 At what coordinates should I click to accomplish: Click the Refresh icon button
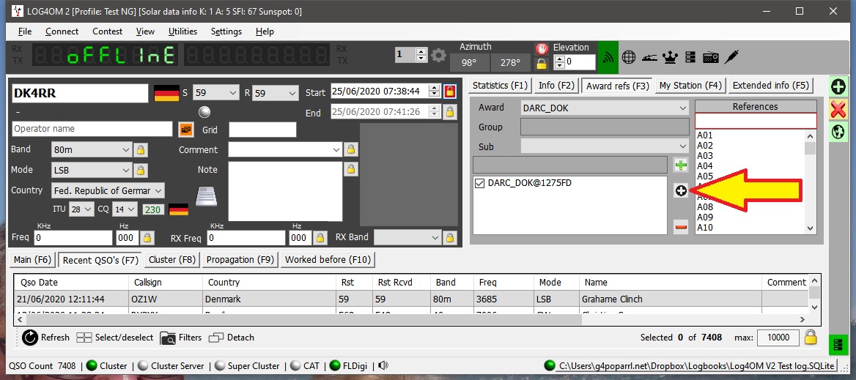(x=46, y=338)
